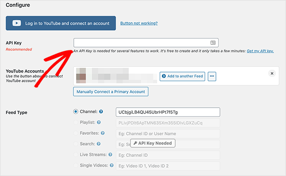This screenshot has width=286, height=176.
Task: Open the Button not working? link
Action: (139, 23)
